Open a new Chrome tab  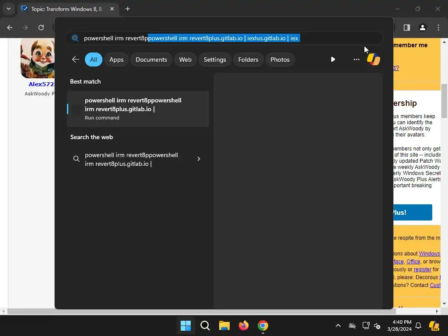[128, 9]
